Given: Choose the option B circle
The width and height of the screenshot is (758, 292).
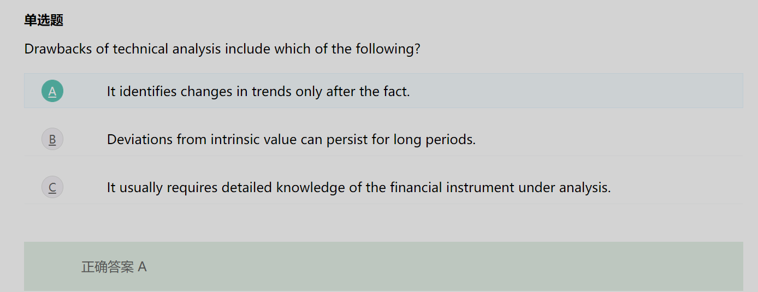Looking at the screenshot, I should tap(52, 139).
